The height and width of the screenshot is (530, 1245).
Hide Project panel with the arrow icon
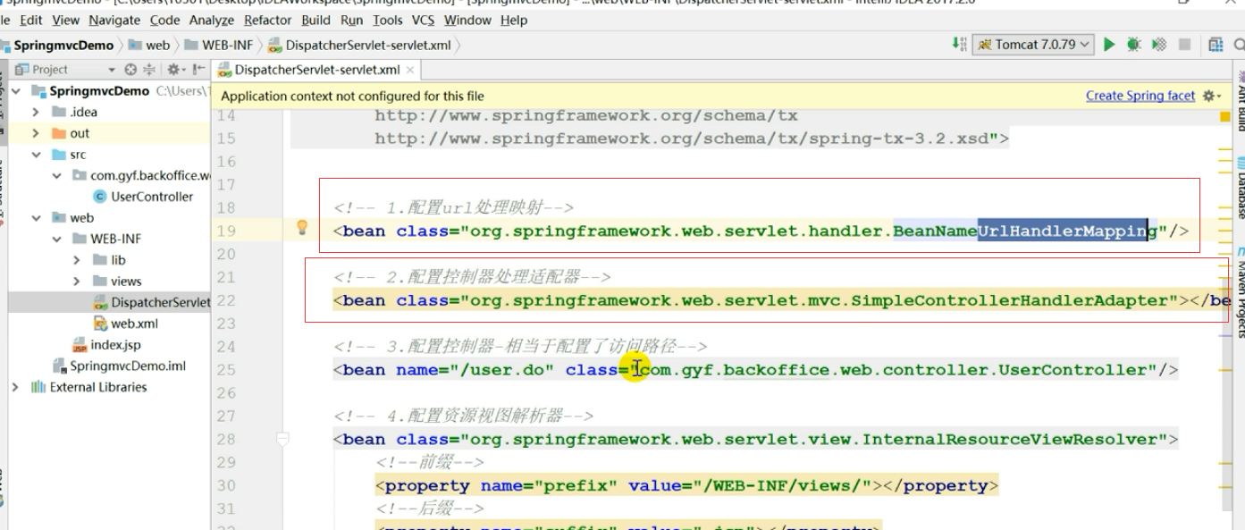[198, 69]
